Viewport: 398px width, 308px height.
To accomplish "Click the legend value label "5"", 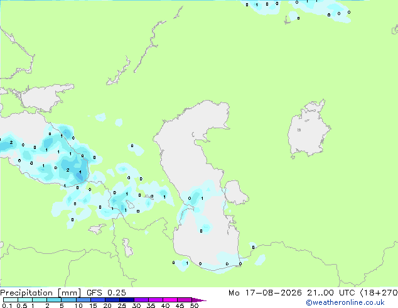I will 62,305.
